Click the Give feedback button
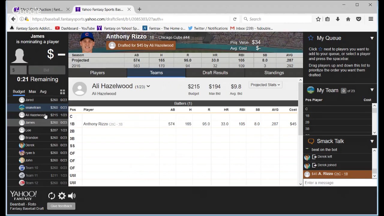Viewport: 384px width, 216px height. 61,206
